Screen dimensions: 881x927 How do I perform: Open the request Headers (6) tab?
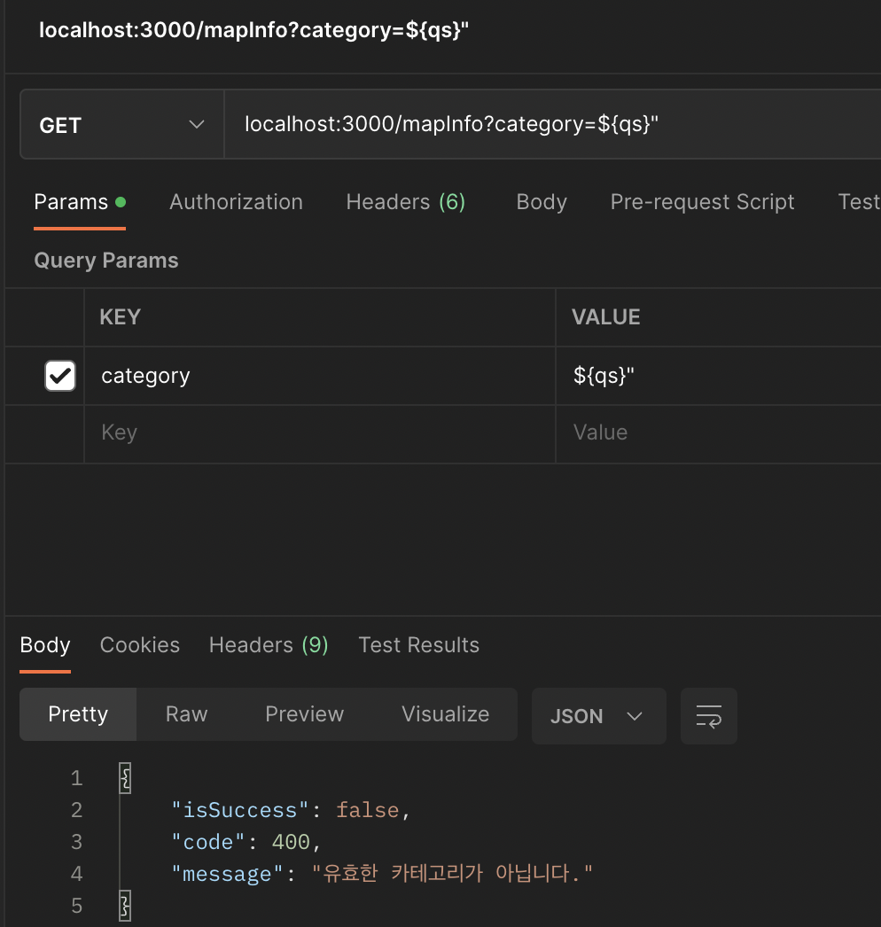tap(405, 202)
